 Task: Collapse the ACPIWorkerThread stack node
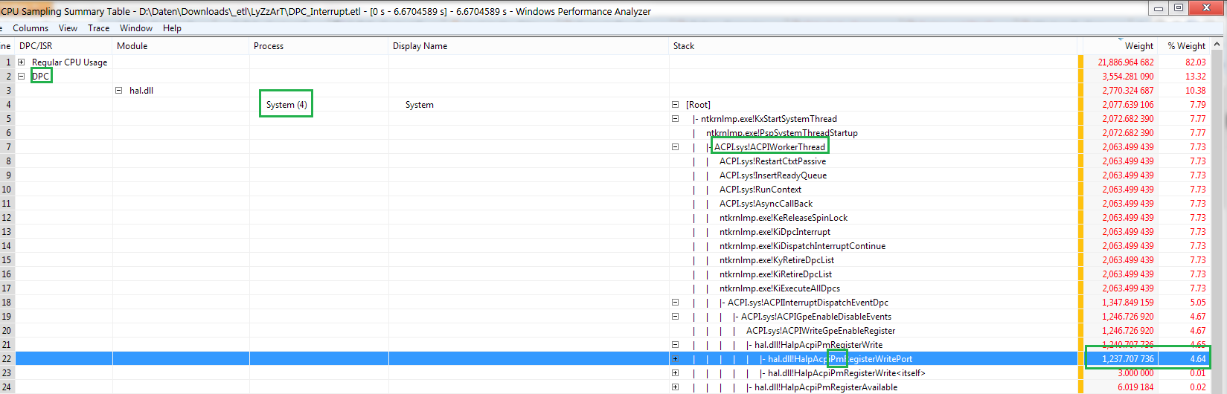(x=676, y=147)
